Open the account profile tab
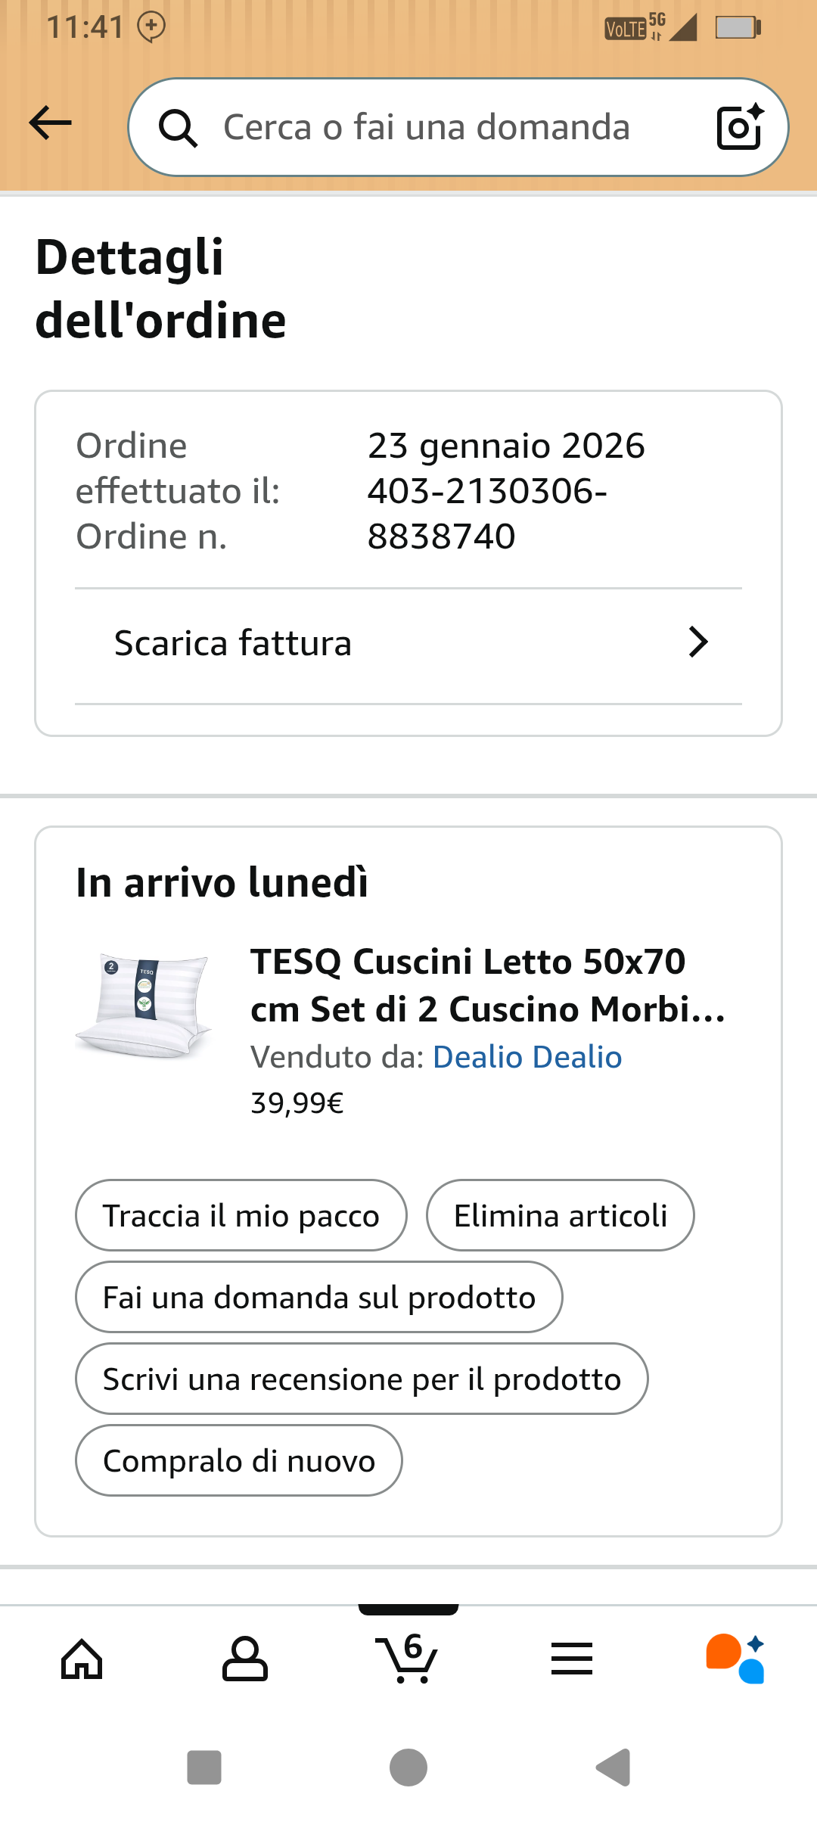 244,1659
